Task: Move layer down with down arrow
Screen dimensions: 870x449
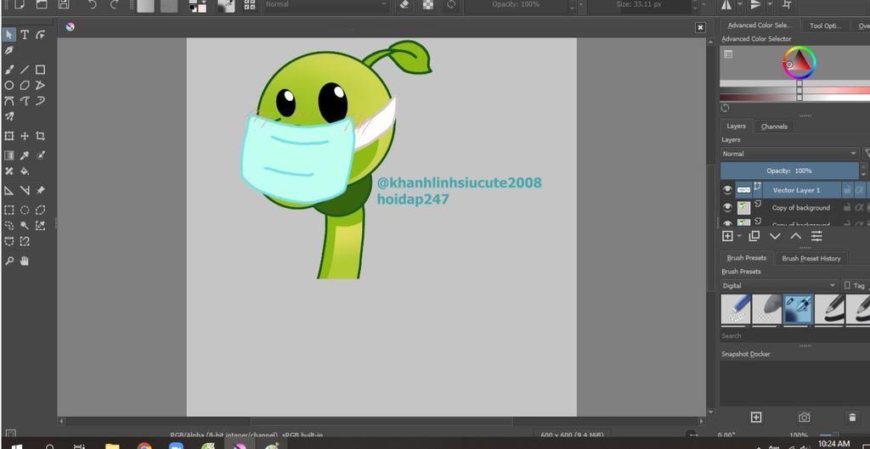Action: coord(775,236)
